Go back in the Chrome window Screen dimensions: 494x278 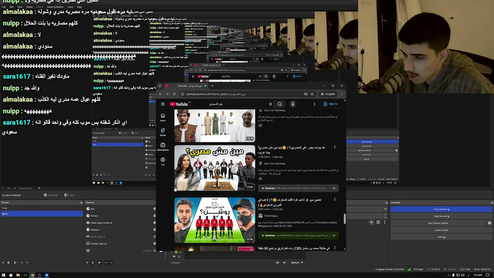point(160,94)
